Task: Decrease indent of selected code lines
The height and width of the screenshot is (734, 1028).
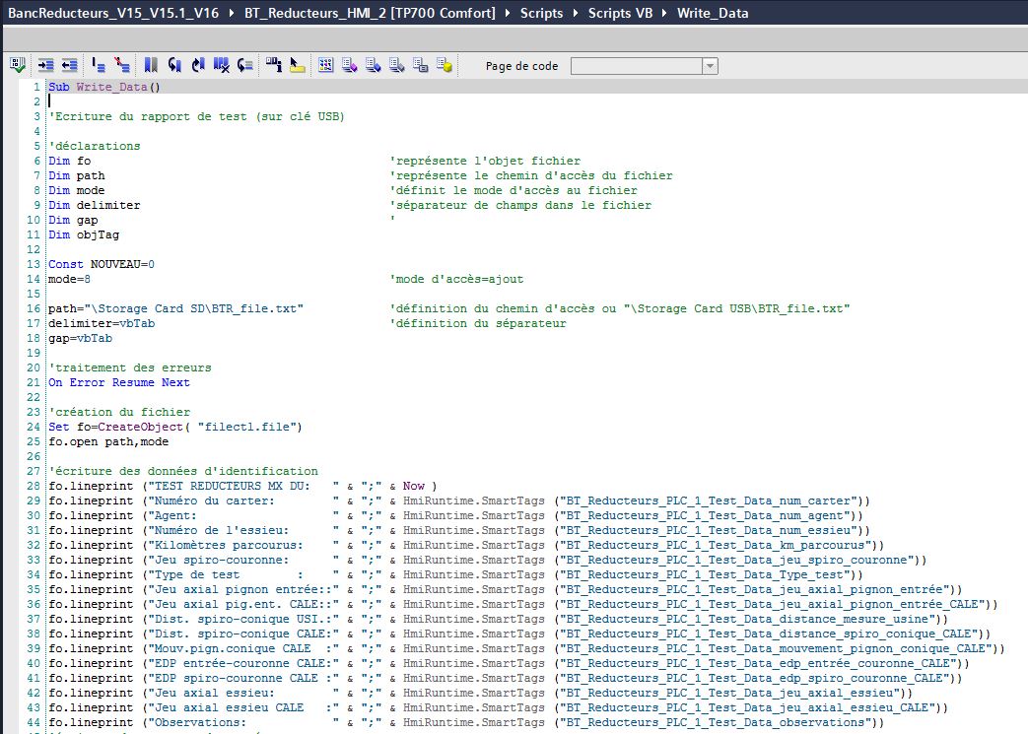Action: [x=69, y=66]
